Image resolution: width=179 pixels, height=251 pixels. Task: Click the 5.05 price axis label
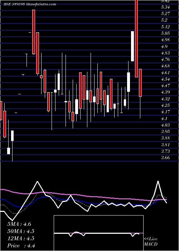coord(165,33)
